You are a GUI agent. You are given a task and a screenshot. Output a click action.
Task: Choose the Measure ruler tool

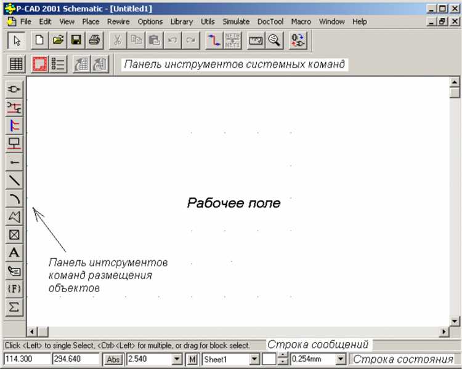click(x=256, y=41)
